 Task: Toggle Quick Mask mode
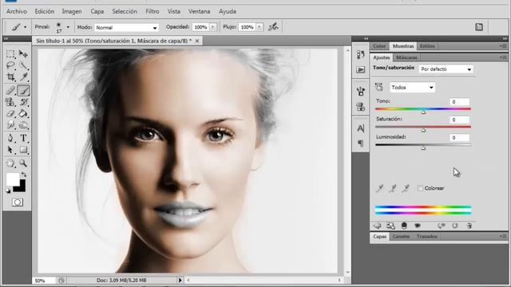coord(18,202)
